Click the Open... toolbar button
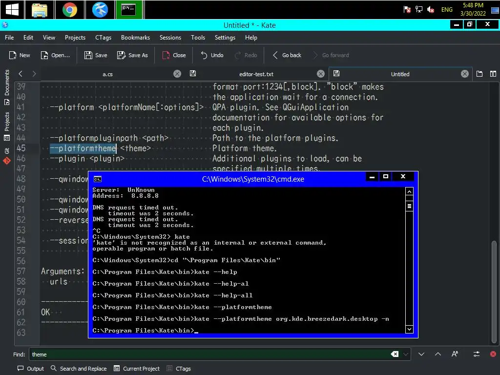Viewport: 500px width, 375px height. [55, 55]
